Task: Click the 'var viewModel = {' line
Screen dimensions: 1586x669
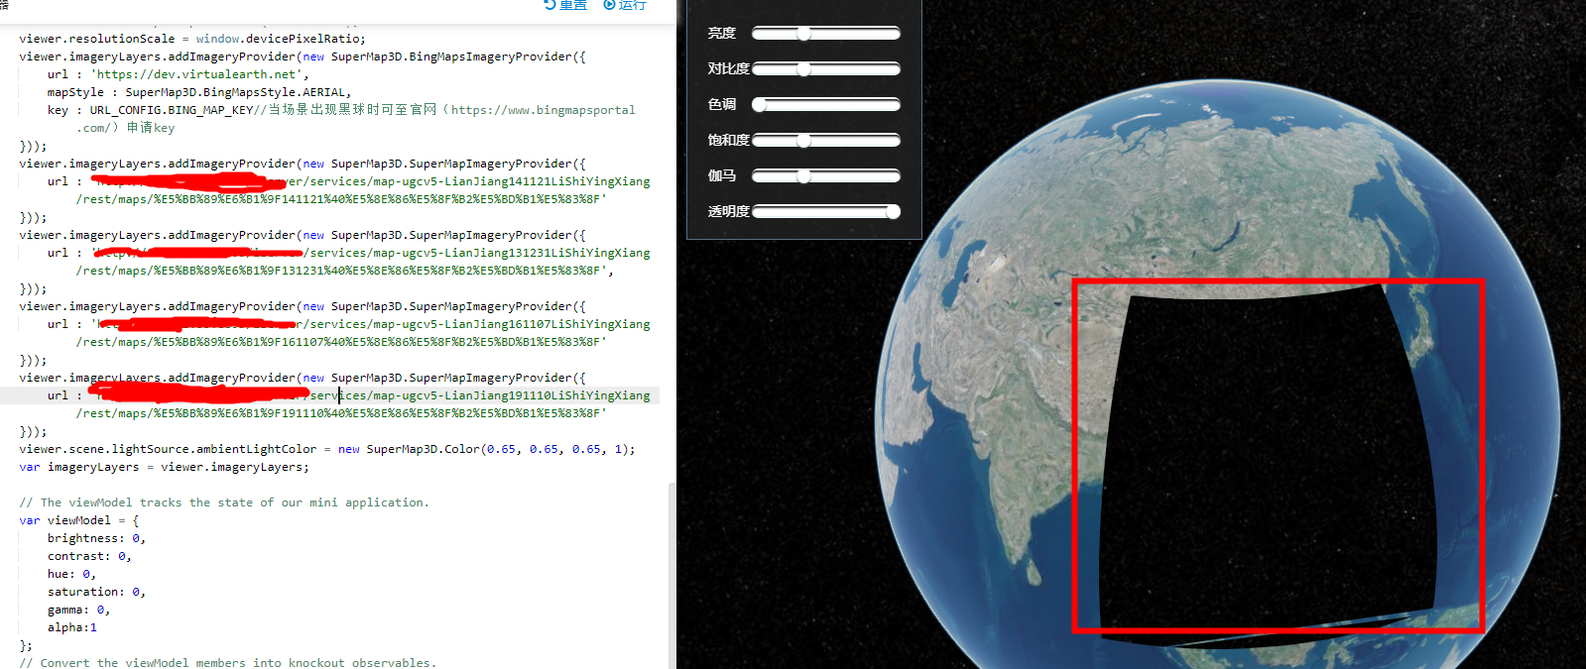Action: tap(79, 520)
